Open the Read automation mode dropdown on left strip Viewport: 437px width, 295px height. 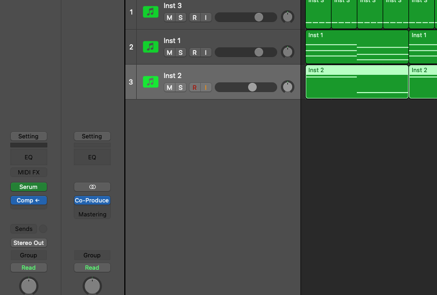(29, 268)
